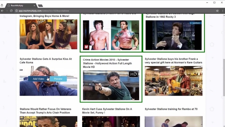The width and height of the screenshot is (225, 127).
Task: Click title 'Sylvester Stallone Gets A Surprise Kiss'
Action: pos(46,61)
